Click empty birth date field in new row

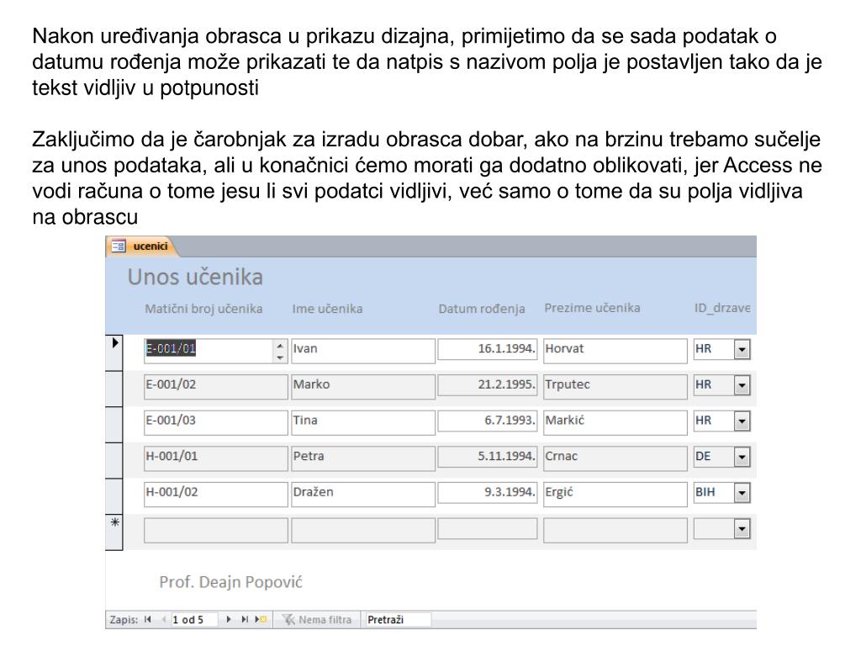[488, 528]
